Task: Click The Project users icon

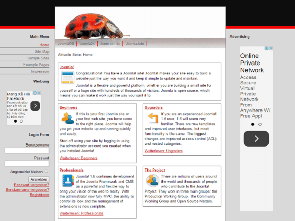Action: 153,180
